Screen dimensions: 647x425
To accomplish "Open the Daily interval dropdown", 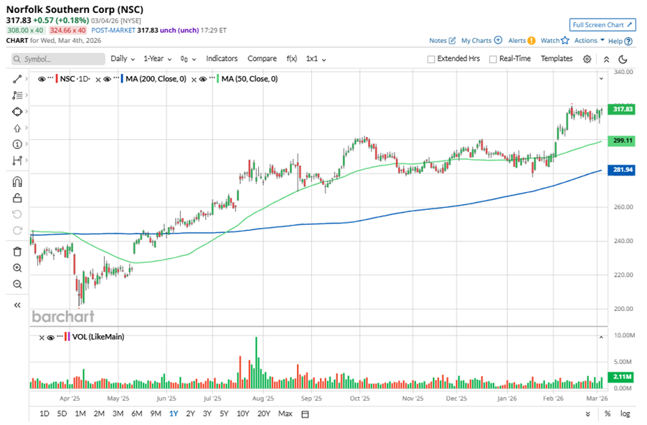I will tap(123, 59).
